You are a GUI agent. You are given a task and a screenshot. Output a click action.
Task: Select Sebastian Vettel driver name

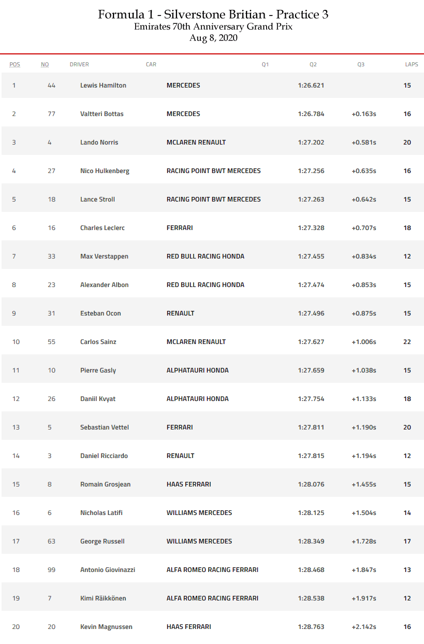pyautogui.click(x=105, y=427)
